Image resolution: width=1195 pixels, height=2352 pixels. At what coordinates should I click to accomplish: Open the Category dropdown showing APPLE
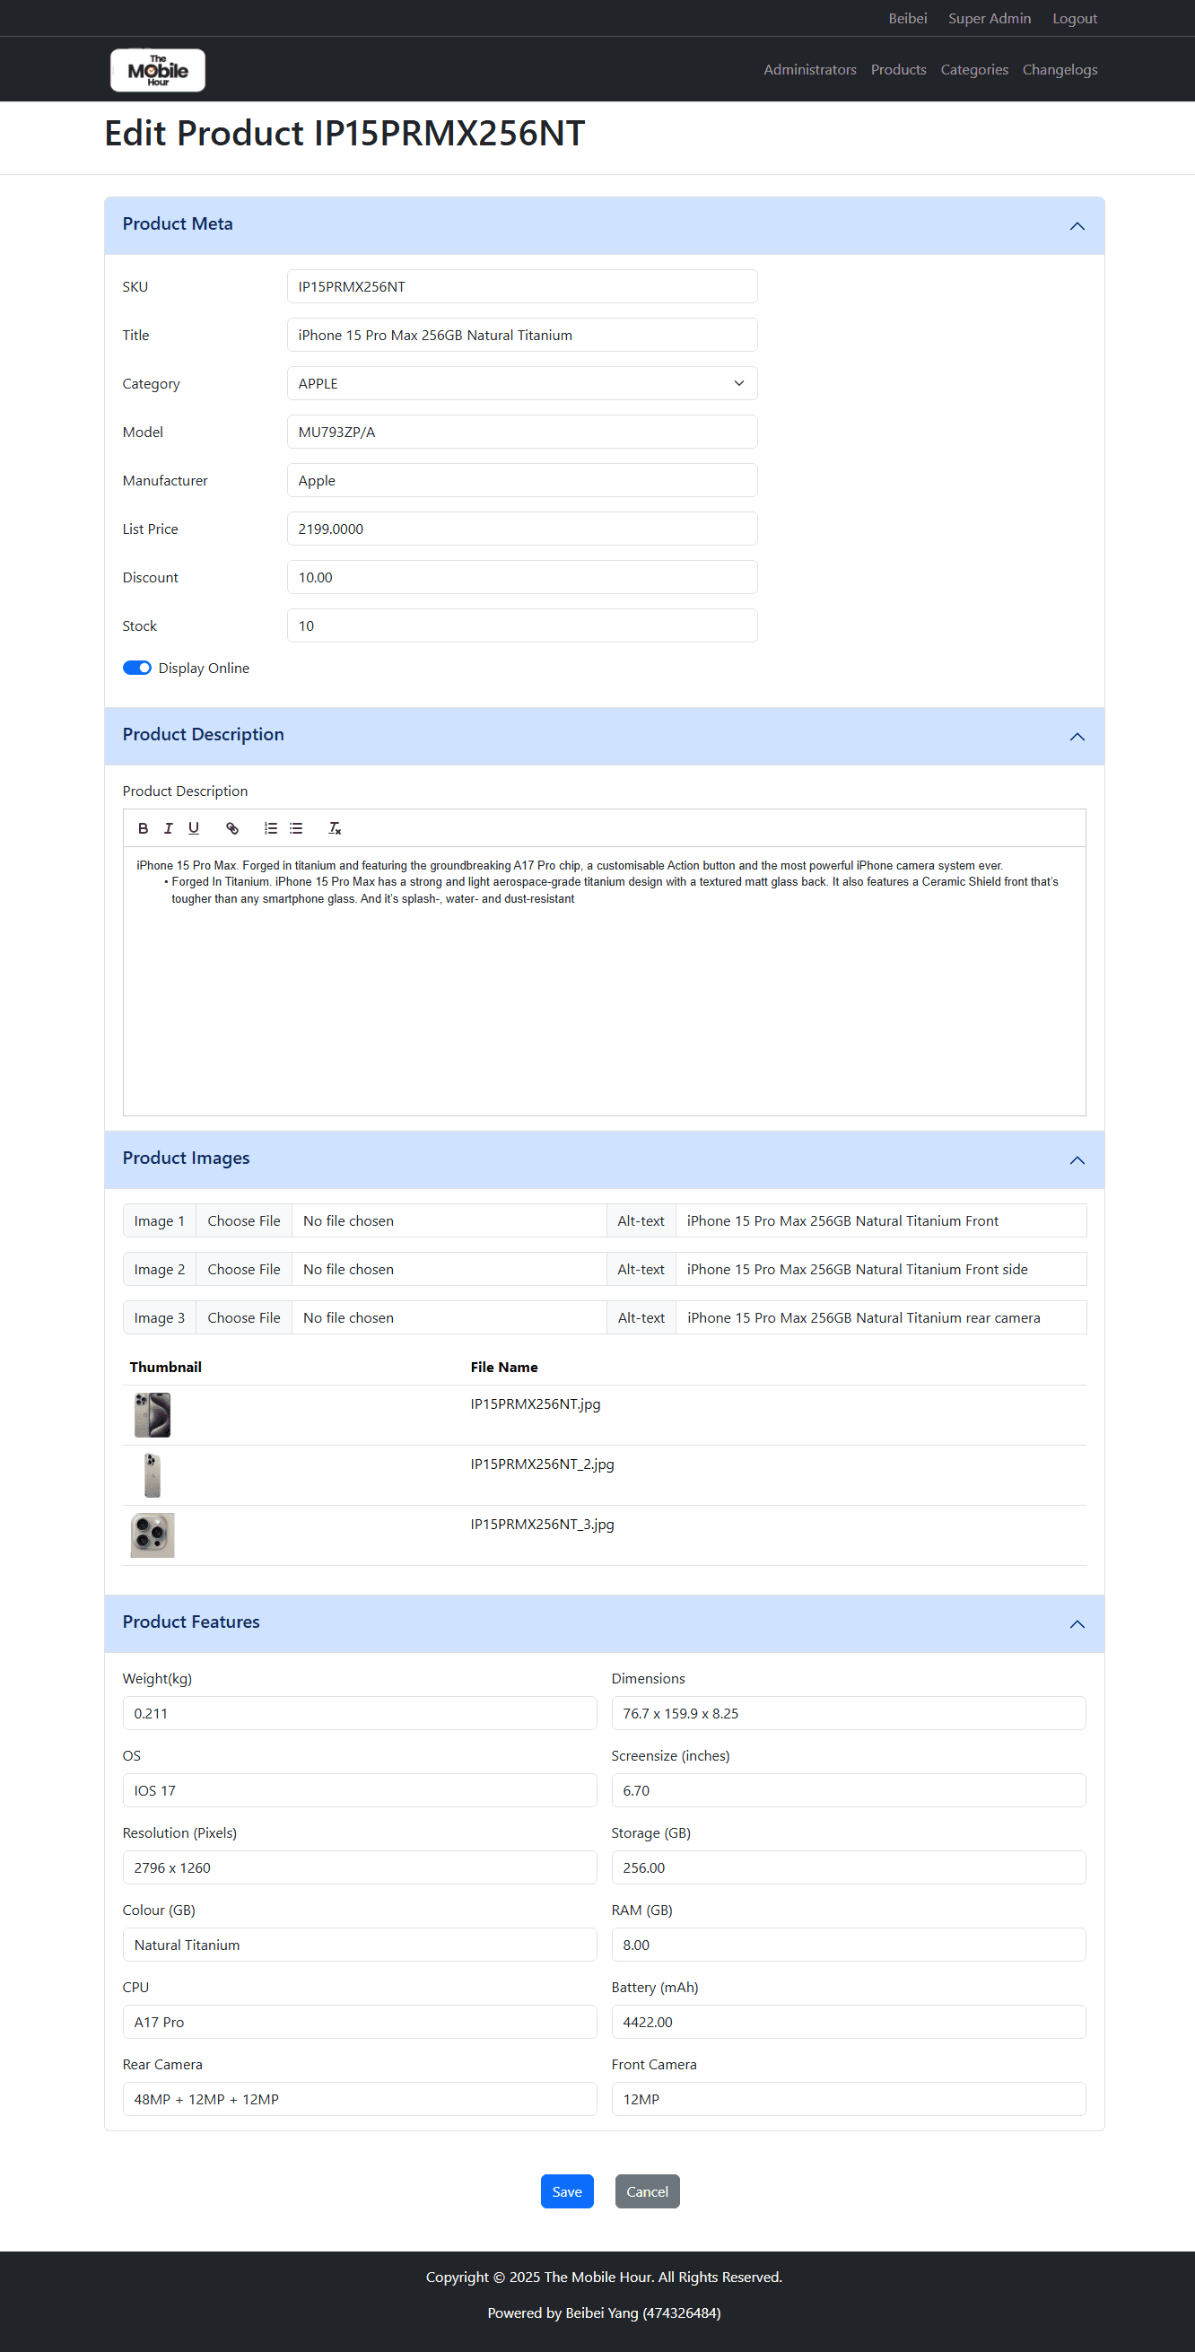[x=521, y=383]
